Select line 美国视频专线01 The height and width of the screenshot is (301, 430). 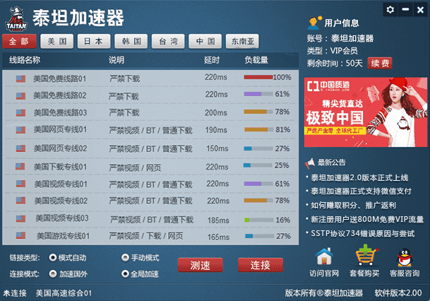pos(150,184)
